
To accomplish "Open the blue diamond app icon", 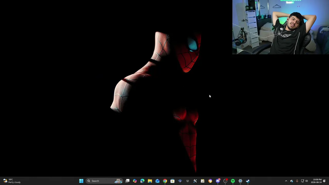I will 180,181.
